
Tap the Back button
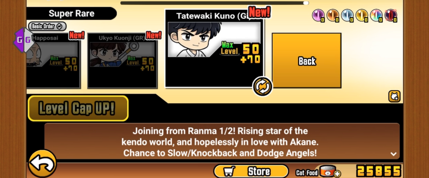(307, 61)
